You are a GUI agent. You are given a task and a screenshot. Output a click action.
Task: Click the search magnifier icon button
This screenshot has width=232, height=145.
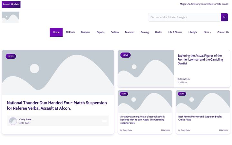(x=224, y=17)
